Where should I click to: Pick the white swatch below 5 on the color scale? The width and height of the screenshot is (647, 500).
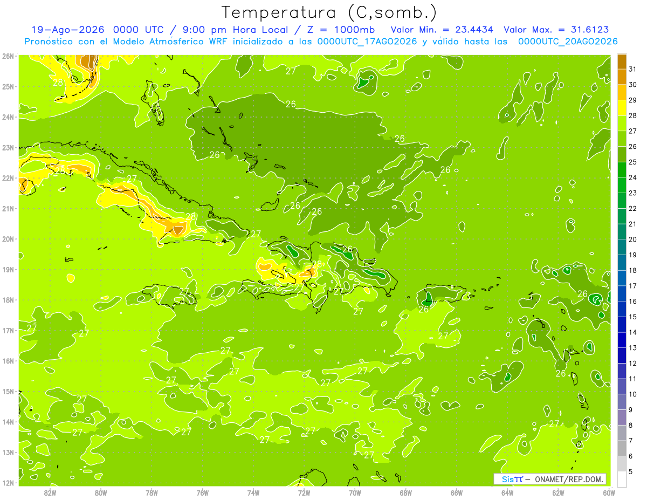coord(622,479)
